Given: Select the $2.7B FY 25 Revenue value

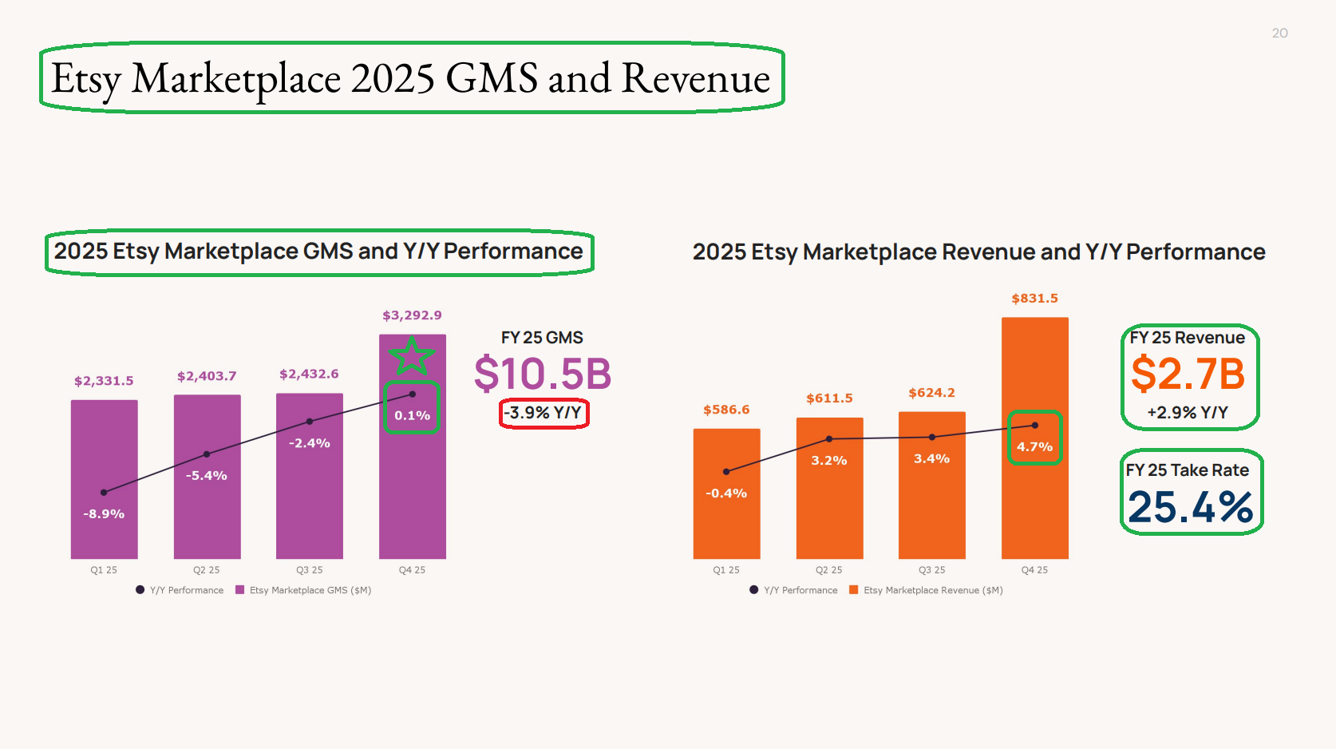Looking at the screenshot, I should 1188,374.
